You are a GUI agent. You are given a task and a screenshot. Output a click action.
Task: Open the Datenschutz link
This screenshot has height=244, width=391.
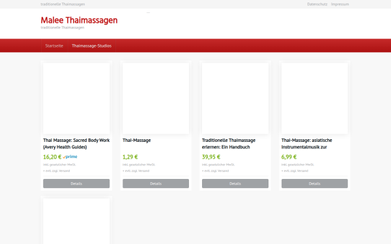coord(317,5)
